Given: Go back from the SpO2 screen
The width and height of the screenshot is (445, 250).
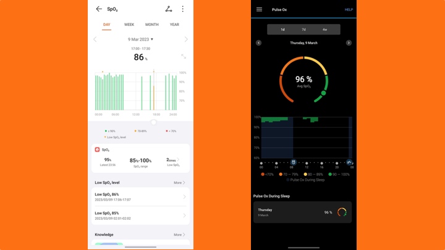Looking at the screenshot, I should [x=99, y=9].
